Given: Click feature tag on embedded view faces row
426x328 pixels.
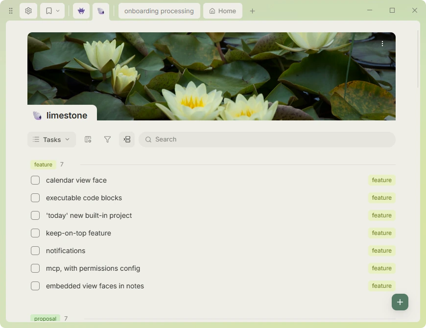Looking at the screenshot, I should (x=382, y=286).
